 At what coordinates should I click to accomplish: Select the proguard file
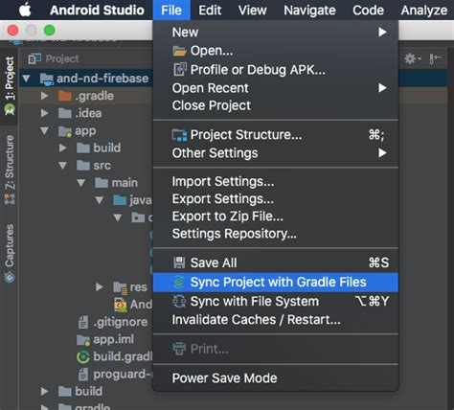coord(115,375)
